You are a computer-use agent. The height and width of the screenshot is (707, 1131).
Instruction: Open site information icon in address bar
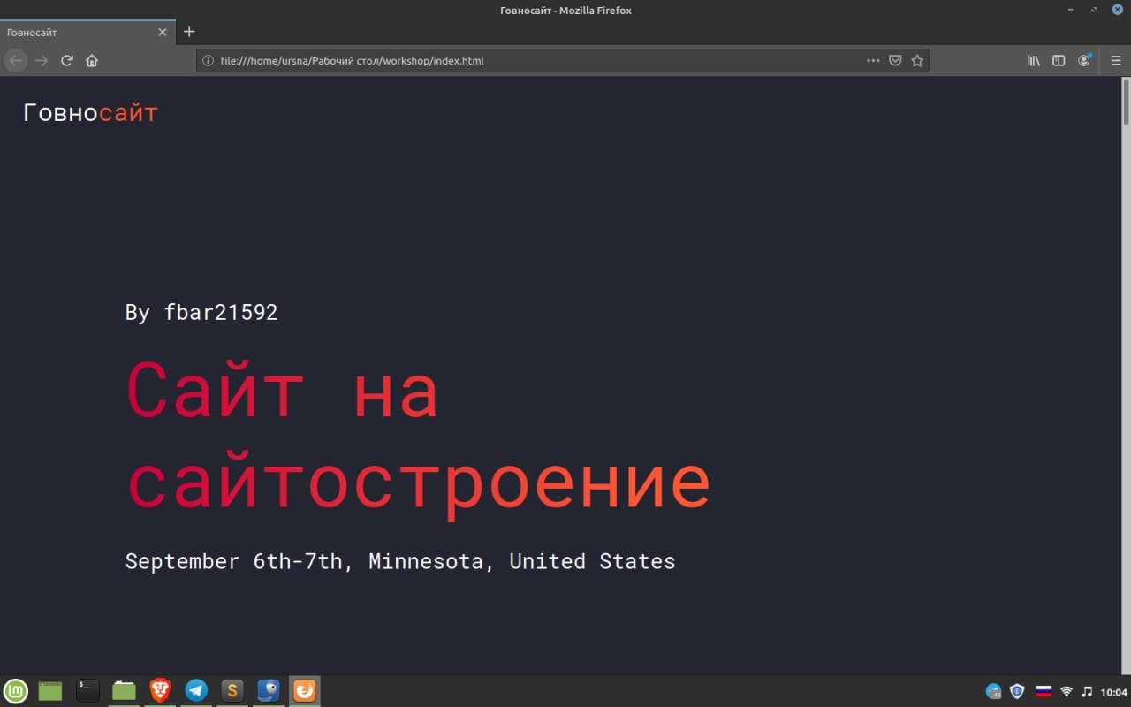tap(209, 61)
